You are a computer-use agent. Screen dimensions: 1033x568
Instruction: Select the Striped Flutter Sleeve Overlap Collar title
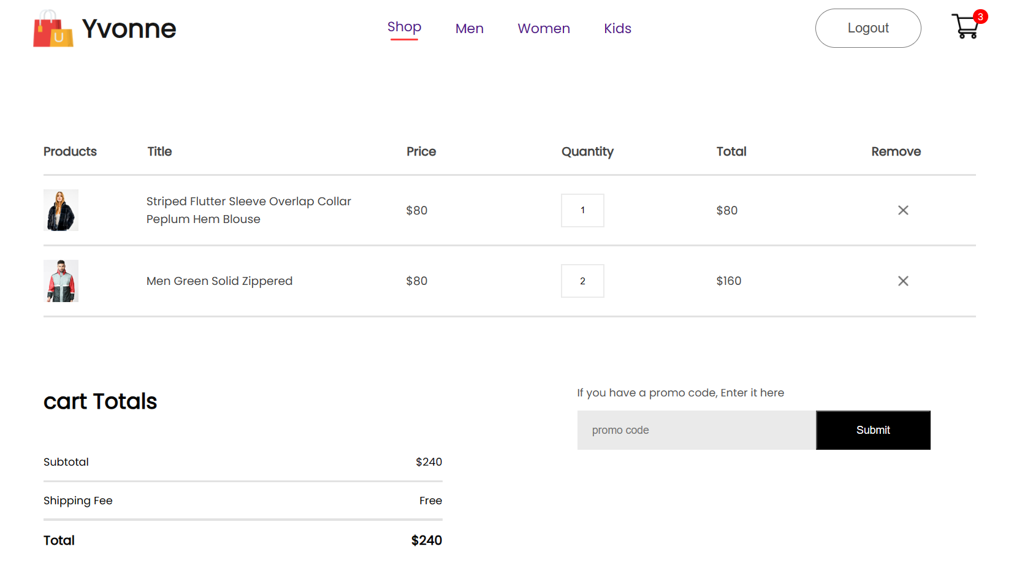(249, 210)
